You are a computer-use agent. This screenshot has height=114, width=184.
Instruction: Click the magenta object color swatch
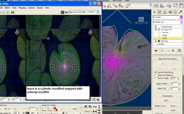click(x=181, y=17)
